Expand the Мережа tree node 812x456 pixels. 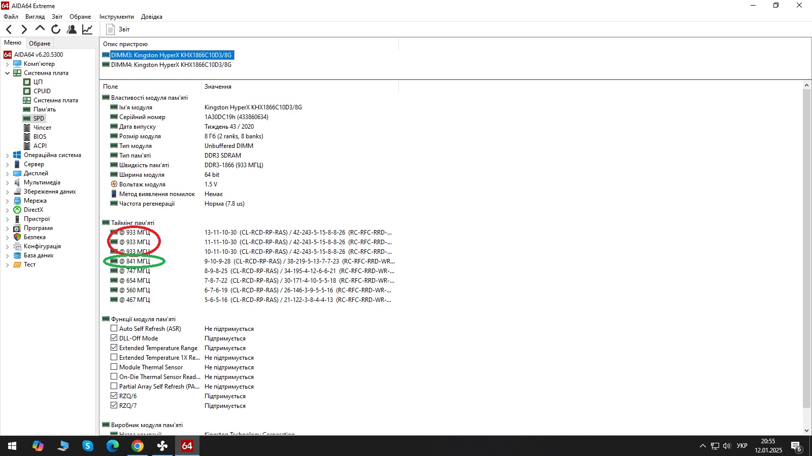(8, 201)
